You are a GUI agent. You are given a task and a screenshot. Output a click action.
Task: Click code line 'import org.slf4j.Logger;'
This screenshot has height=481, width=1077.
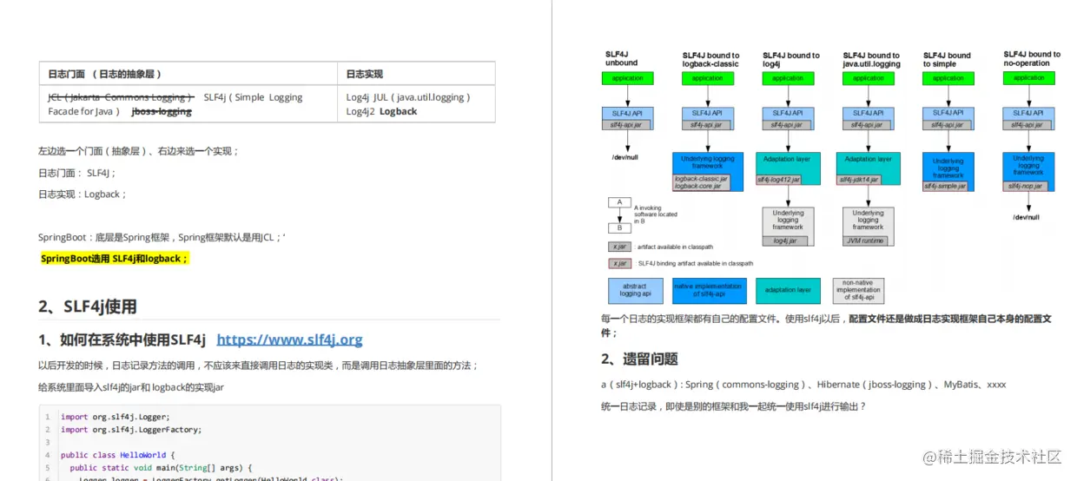point(116,417)
